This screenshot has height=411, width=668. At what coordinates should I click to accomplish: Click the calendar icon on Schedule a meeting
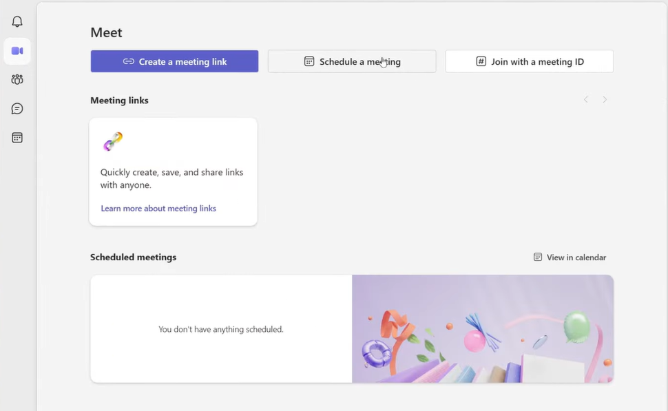(308, 61)
